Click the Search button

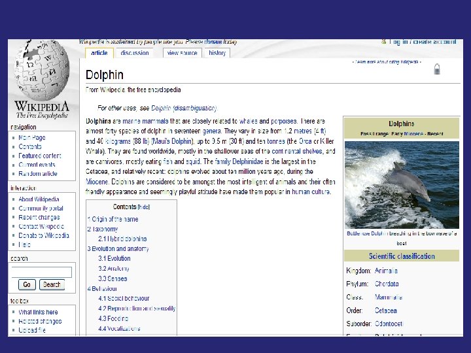52,284
